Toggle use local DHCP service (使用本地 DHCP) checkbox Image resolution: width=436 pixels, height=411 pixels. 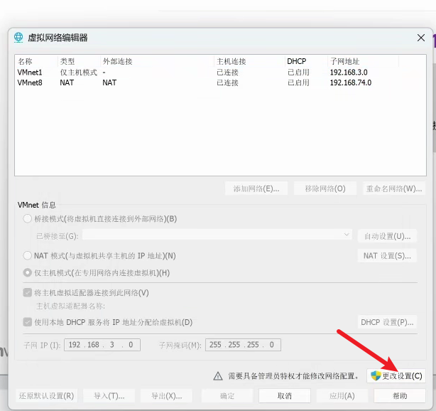27,322
